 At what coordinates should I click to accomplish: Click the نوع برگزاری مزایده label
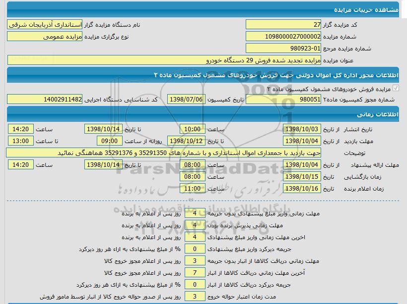click(x=106, y=37)
